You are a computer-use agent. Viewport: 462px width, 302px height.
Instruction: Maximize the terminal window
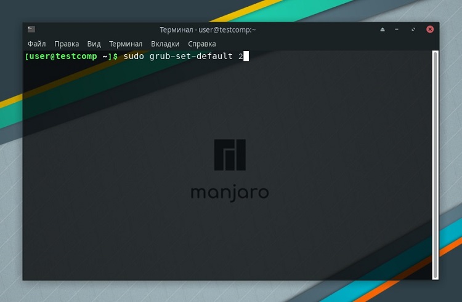413,29
